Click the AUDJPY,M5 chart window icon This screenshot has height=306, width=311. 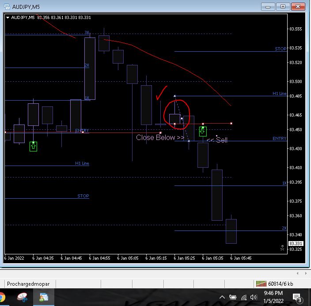[7, 7]
